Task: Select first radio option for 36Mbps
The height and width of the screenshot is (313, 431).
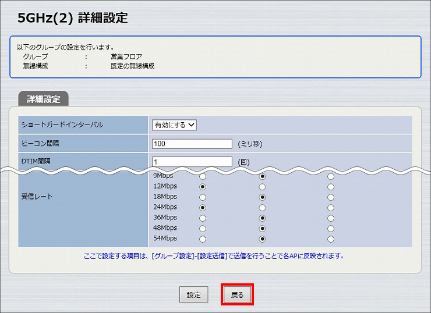Action: tap(203, 218)
